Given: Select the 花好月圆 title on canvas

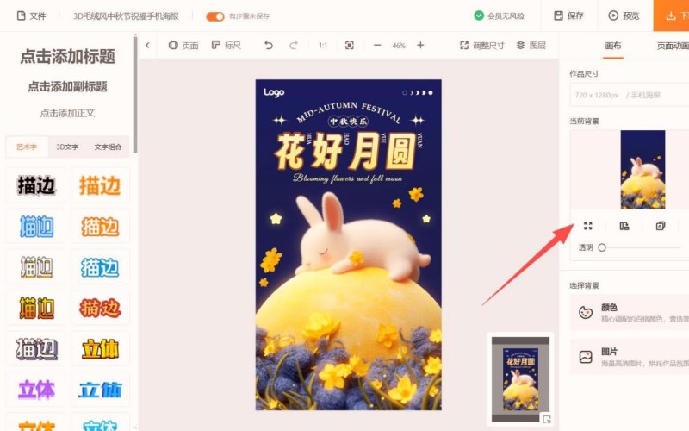Looking at the screenshot, I should pyautogui.click(x=345, y=152).
